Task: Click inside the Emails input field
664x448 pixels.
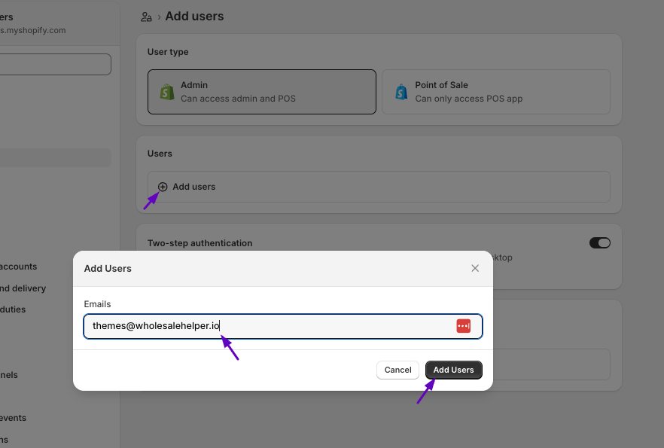Action: tap(263, 326)
